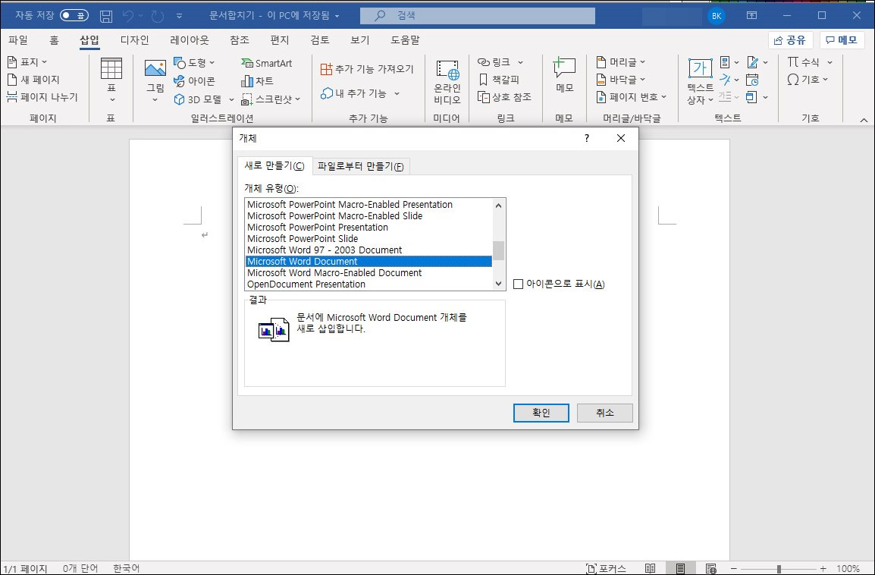The width and height of the screenshot is (875, 575).
Task: Collapse the ribbon with the chevron
Action: pos(864,119)
